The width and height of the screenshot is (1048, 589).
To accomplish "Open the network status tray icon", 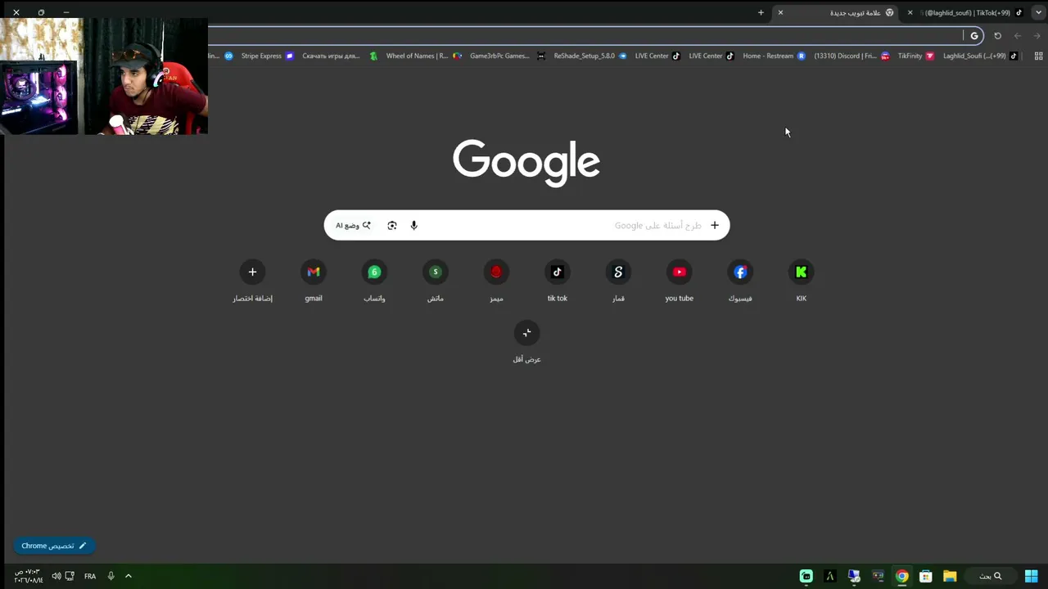I will [x=70, y=576].
